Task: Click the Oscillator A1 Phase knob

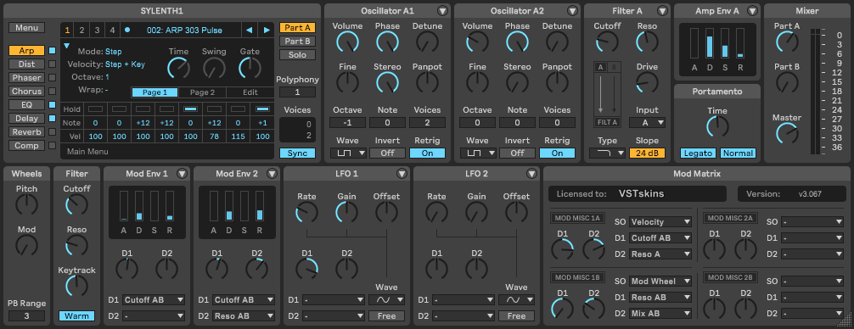Action: click(387, 42)
